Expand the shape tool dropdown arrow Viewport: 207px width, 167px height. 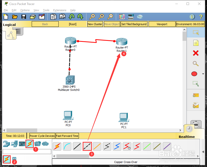click(203, 74)
